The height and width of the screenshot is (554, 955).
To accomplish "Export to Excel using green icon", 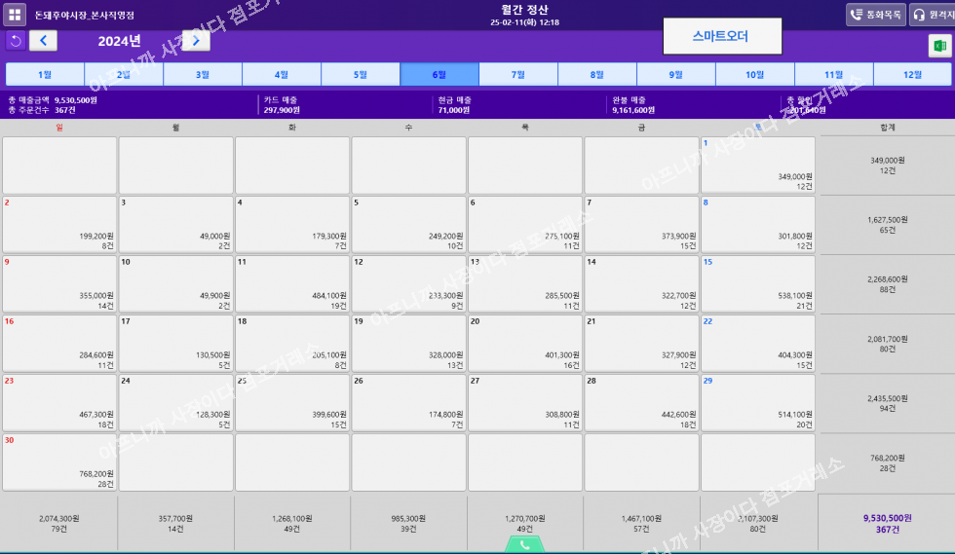I will (x=939, y=46).
